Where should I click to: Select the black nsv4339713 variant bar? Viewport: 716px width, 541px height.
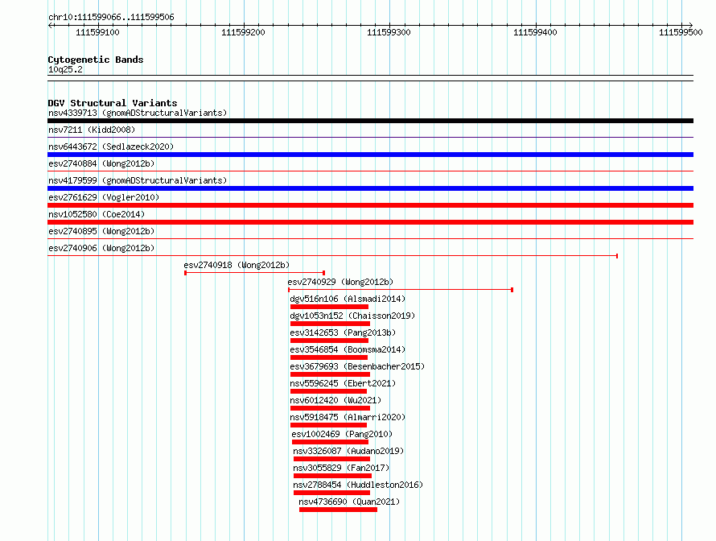pos(370,121)
